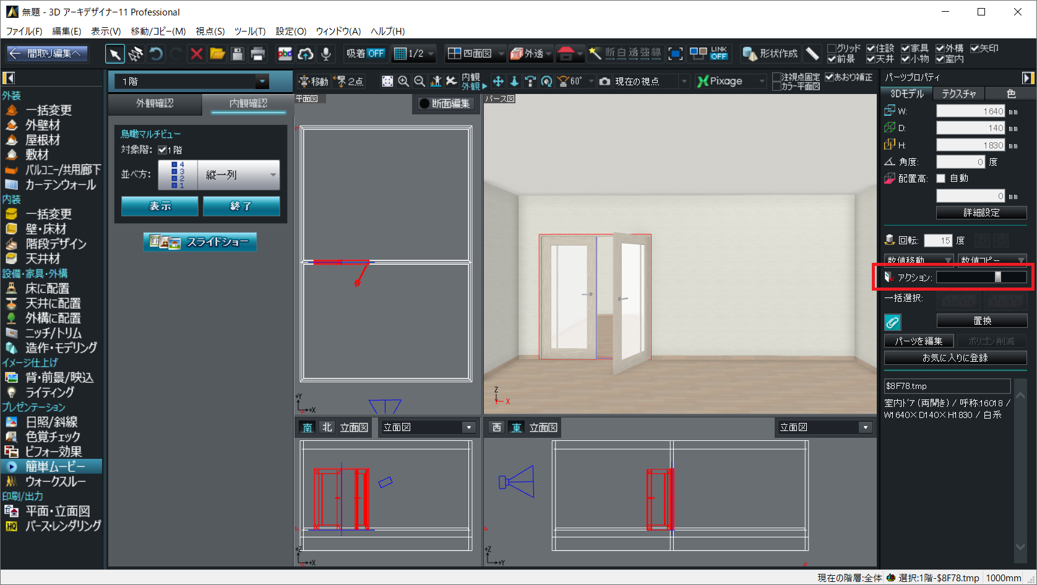Toggle the 注視点固定 checkbox
This screenshot has width=1037, height=585.
[777, 77]
